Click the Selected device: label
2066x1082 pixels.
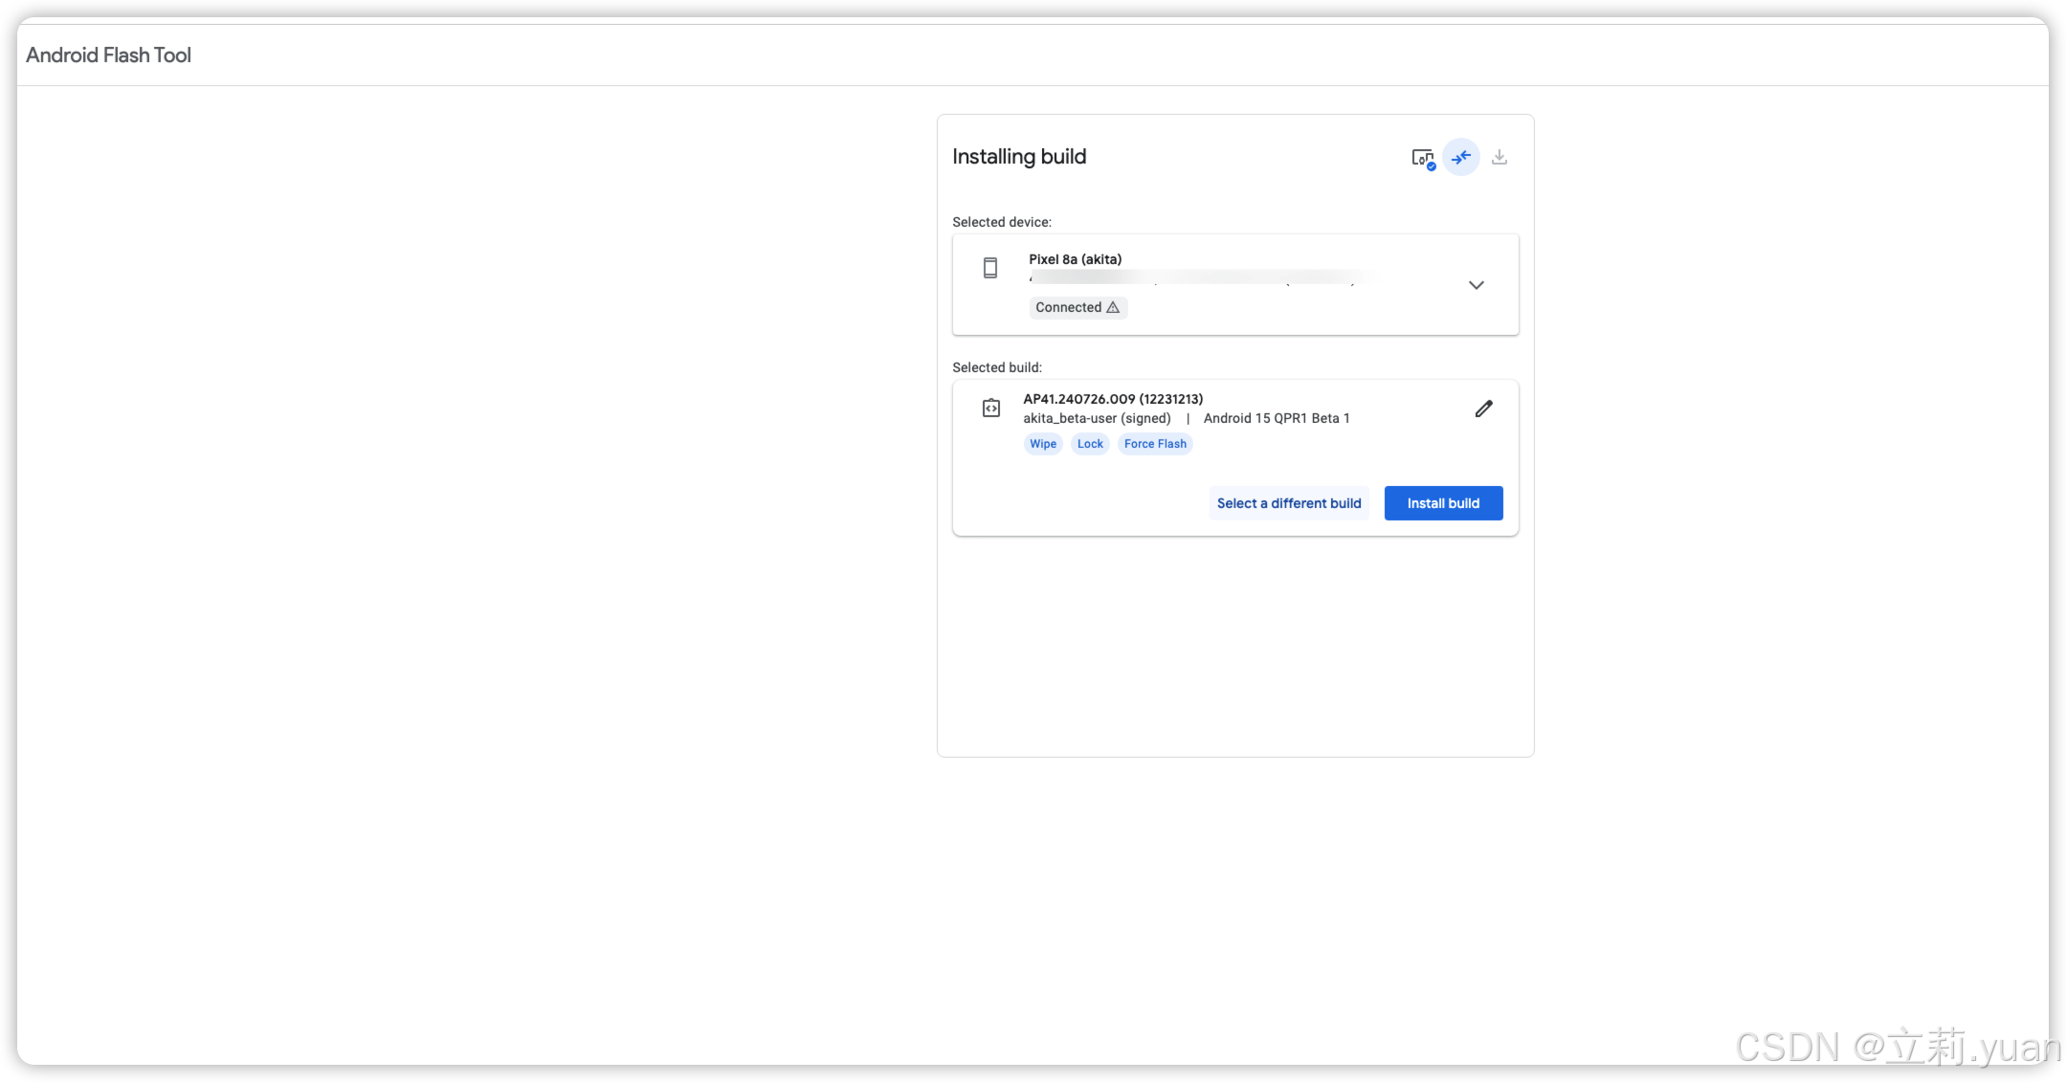[x=1002, y=222]
